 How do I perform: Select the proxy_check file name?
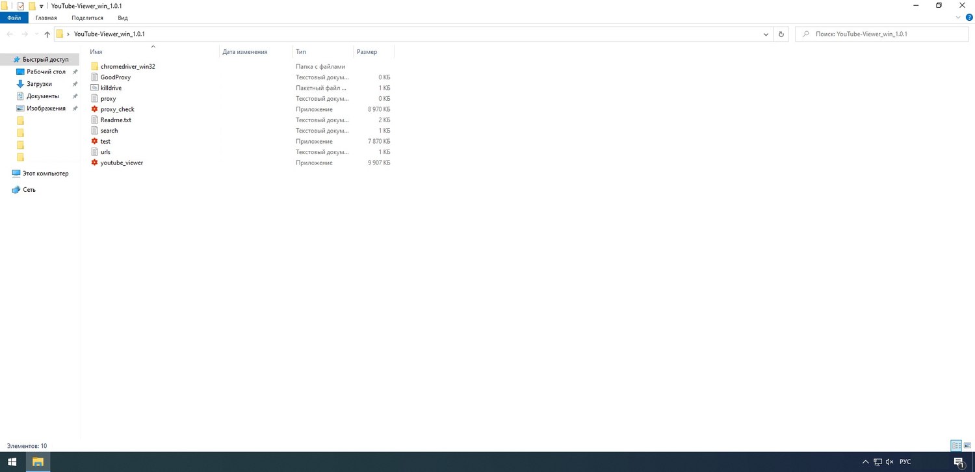118,109
